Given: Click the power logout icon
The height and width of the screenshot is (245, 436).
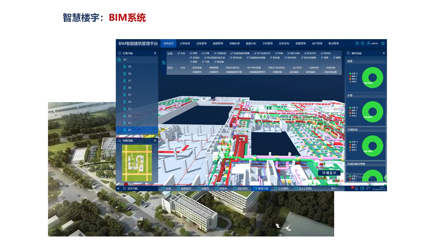Looking at the screenshot, I should (383, 44).
